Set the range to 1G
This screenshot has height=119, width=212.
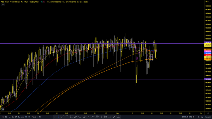(3, 117)
